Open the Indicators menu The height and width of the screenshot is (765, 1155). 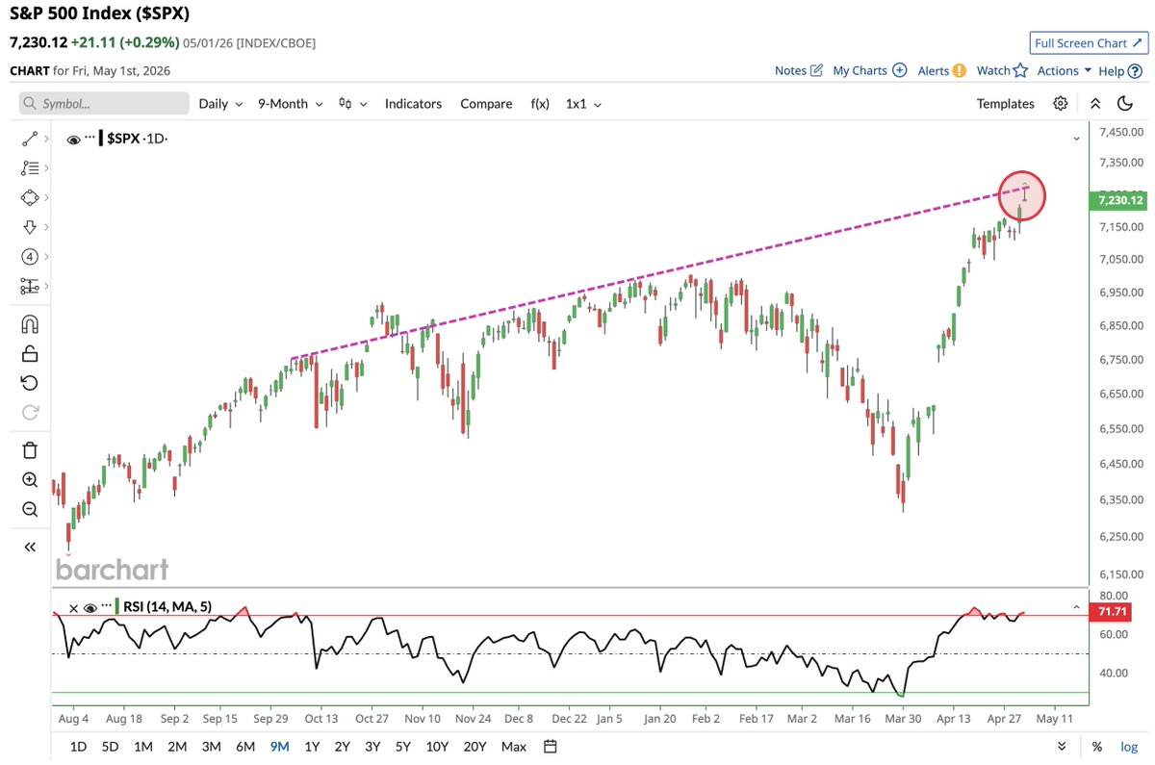click(x=413, y=104)
